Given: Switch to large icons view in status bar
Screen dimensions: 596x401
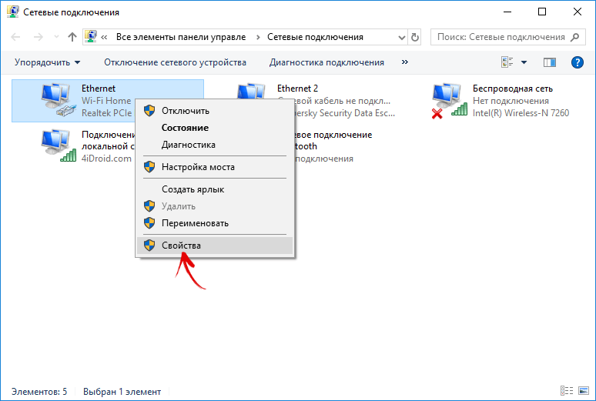Looking at the screenshot, I should tap(584, 390).
